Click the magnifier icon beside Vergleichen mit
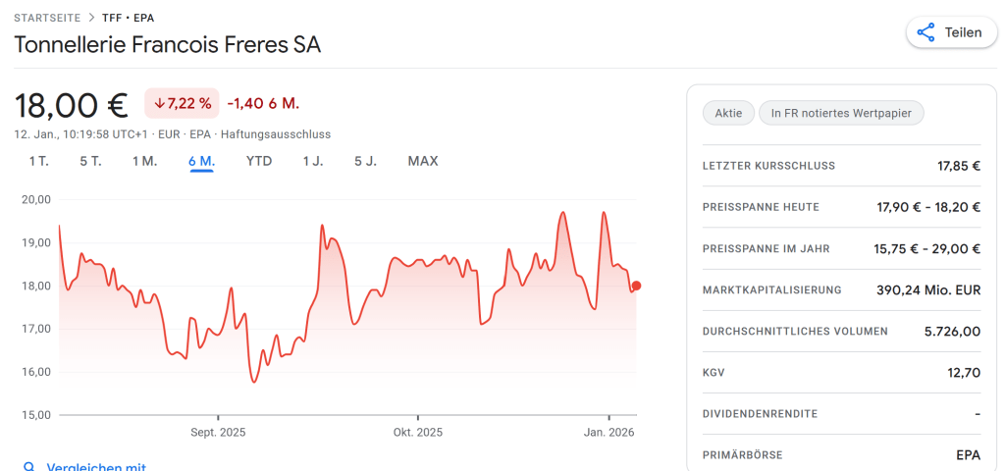 [x=29, y=467]
